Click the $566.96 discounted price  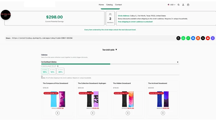[166, 108]
